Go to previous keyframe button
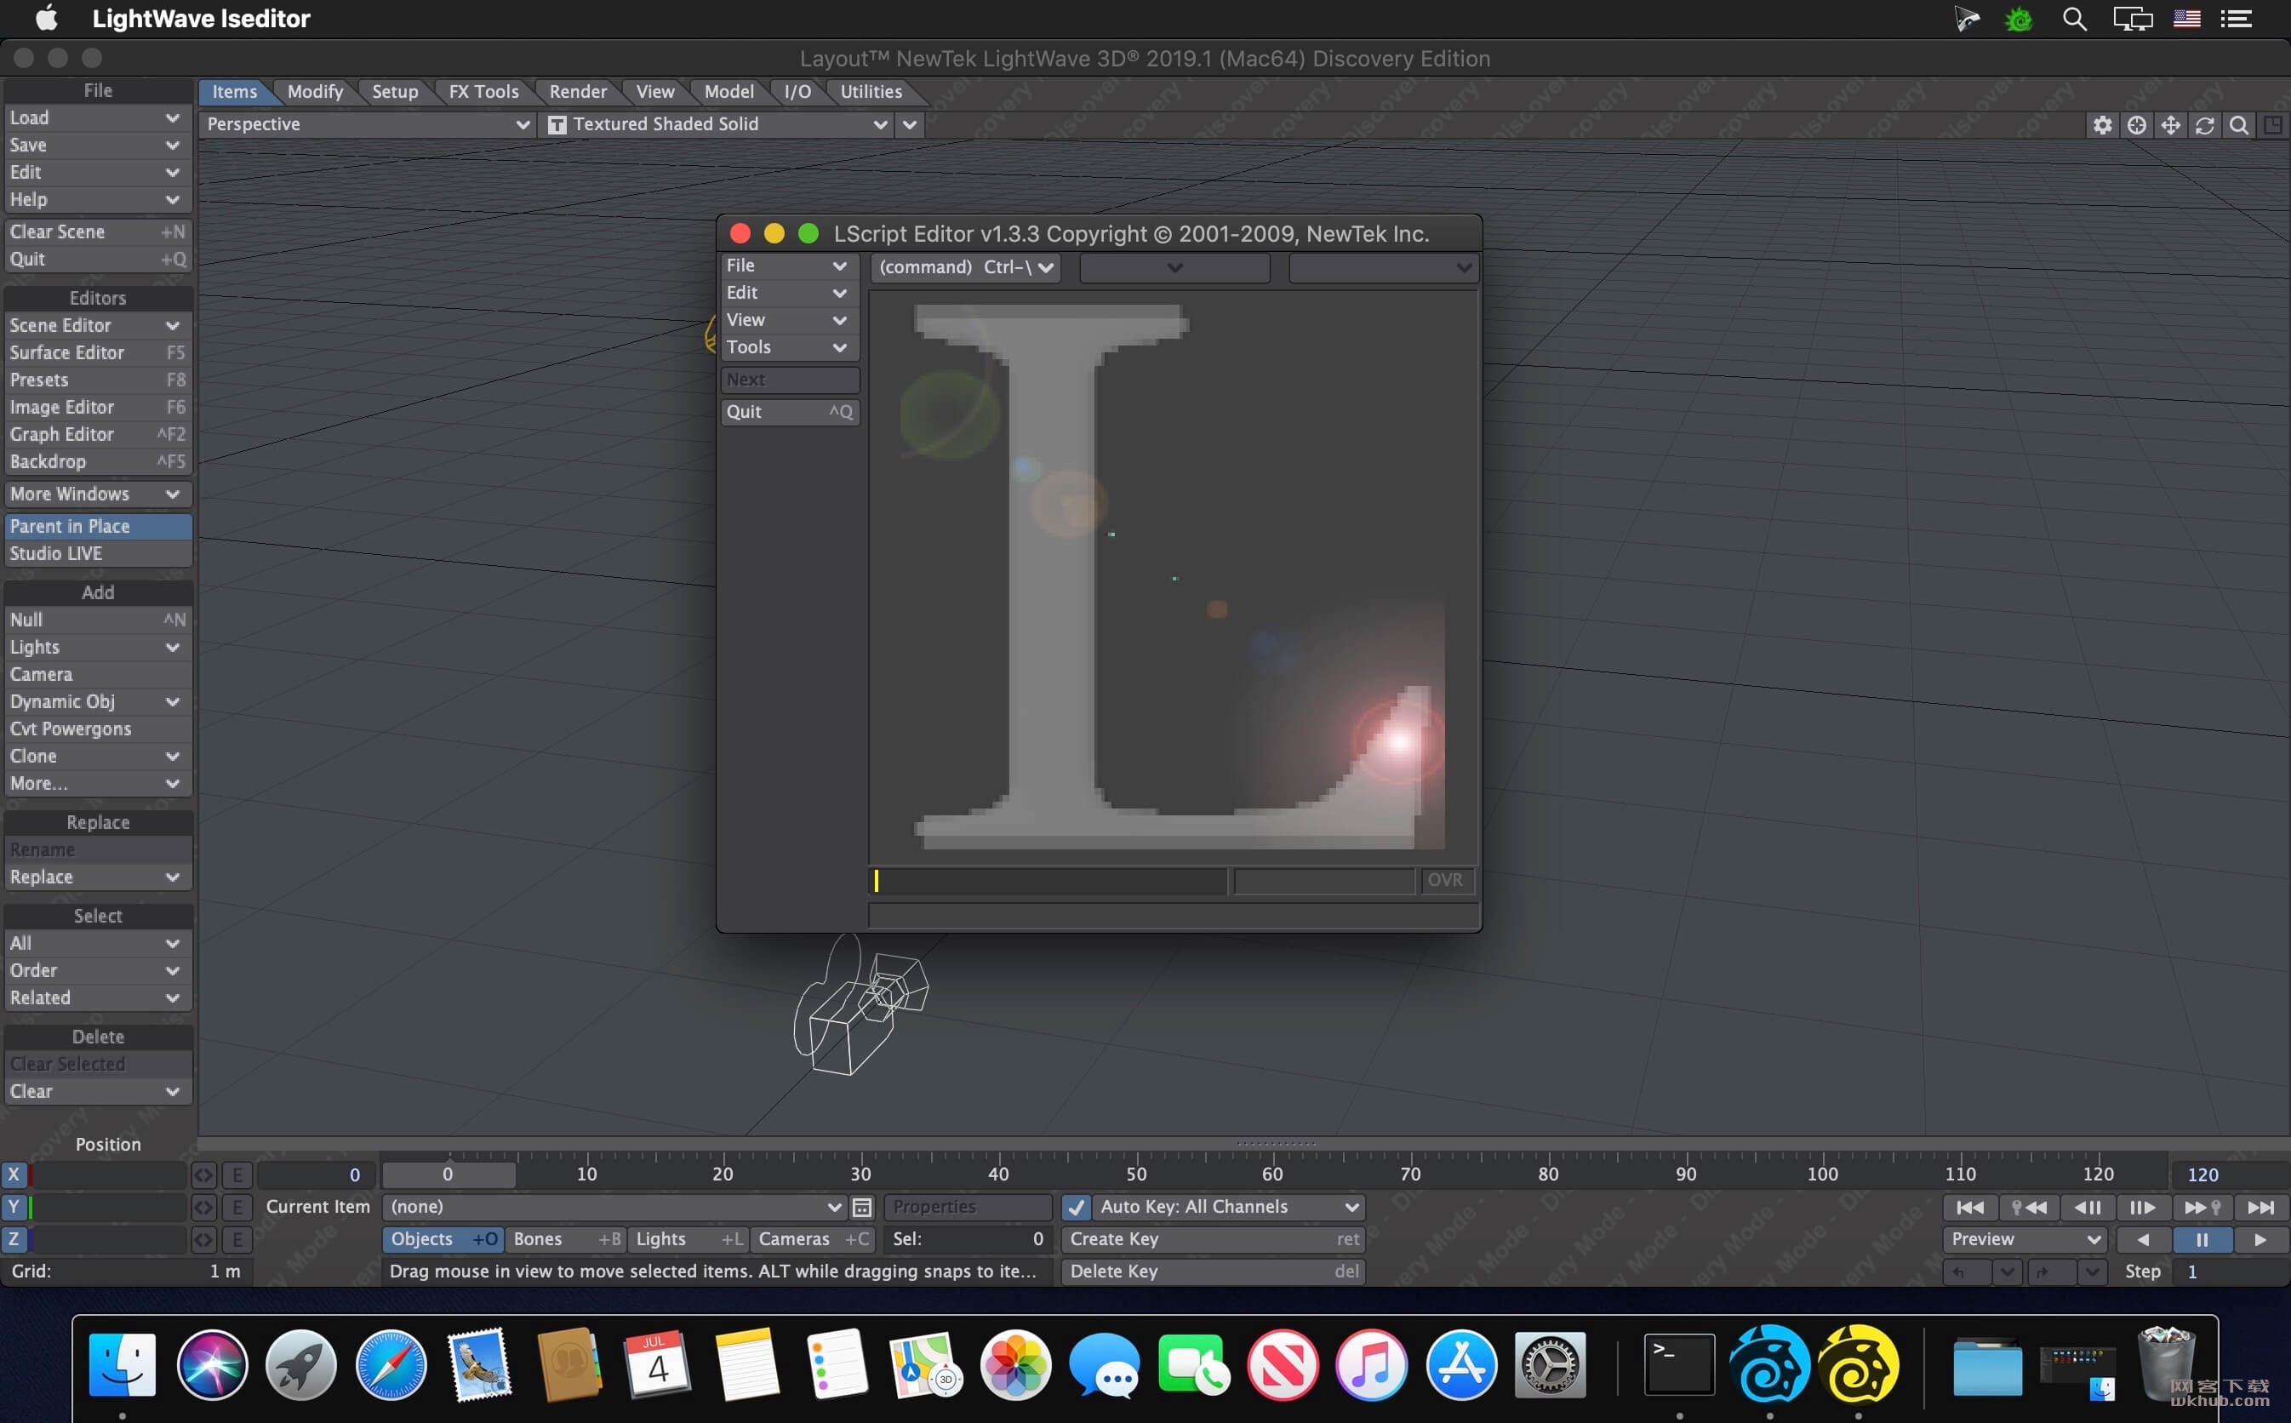This screenshot has height=1423, width=2291. tap(2029, 1208)
